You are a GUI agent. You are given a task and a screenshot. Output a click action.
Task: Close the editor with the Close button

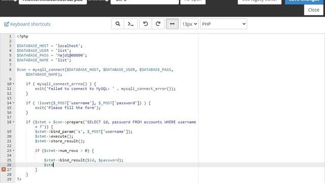313,10
